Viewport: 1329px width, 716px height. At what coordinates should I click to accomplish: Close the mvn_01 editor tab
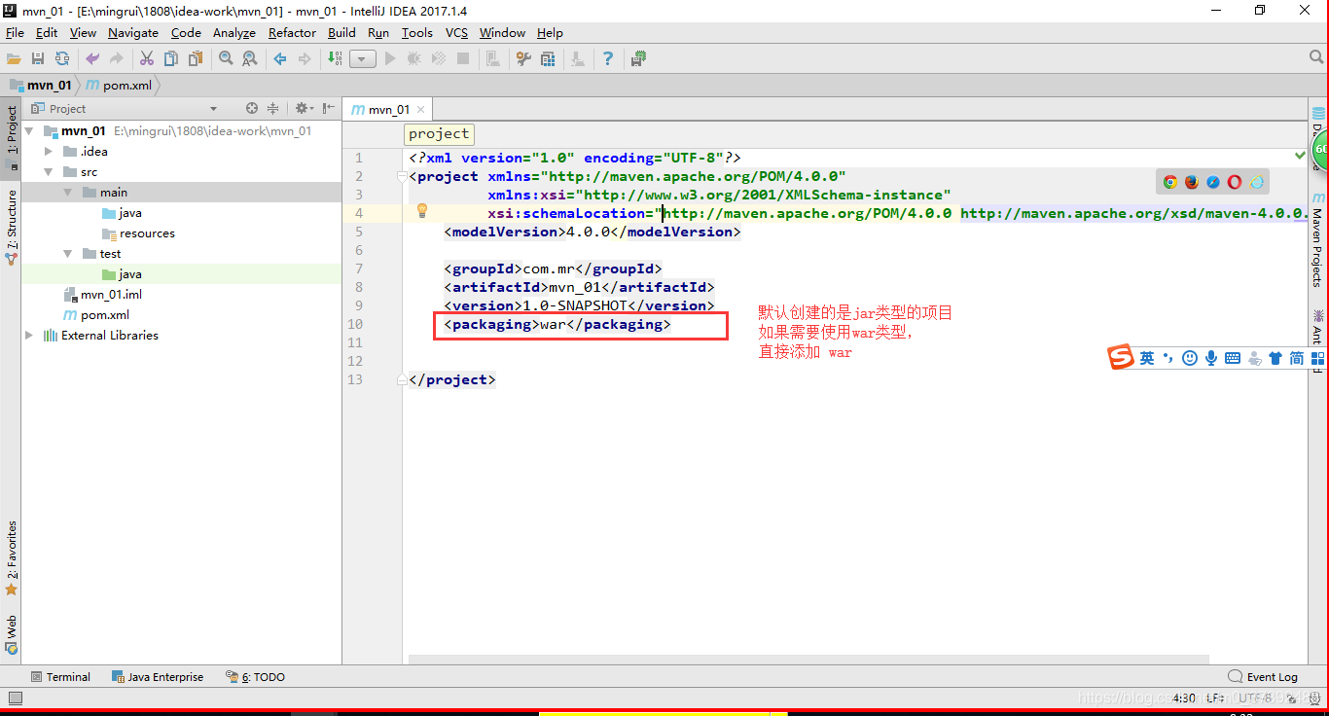coord(421,110)
